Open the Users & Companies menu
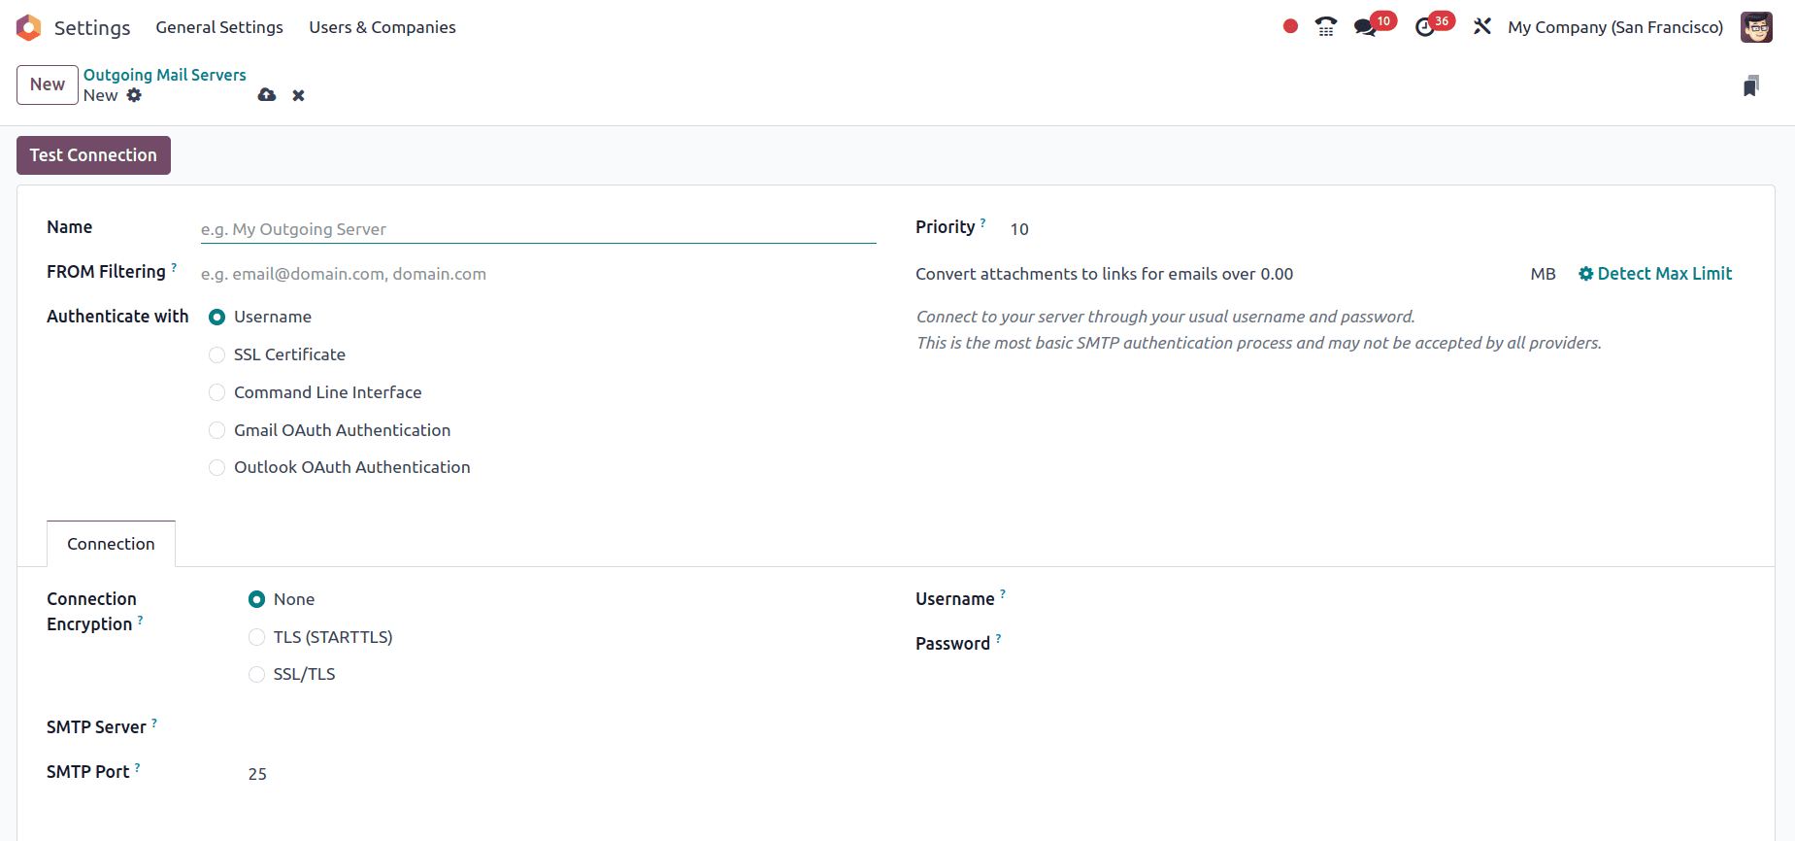 pyautogui.click(x=382, y=27)
